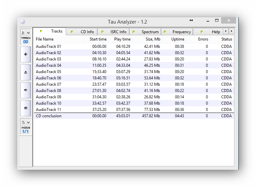
Task: Open the ISRC Info tab
Action: 115,32
